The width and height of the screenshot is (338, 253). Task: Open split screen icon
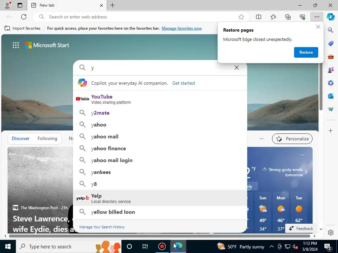coord(258,17)
